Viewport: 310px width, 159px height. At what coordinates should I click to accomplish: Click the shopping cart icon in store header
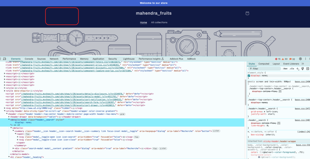[247, 13]
